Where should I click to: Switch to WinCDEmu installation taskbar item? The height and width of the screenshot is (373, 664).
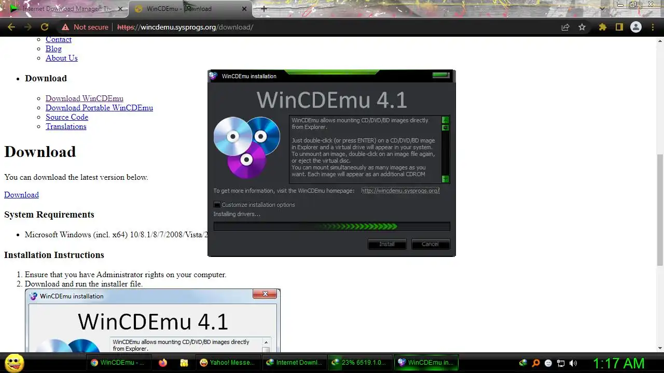tap(425, 363)
